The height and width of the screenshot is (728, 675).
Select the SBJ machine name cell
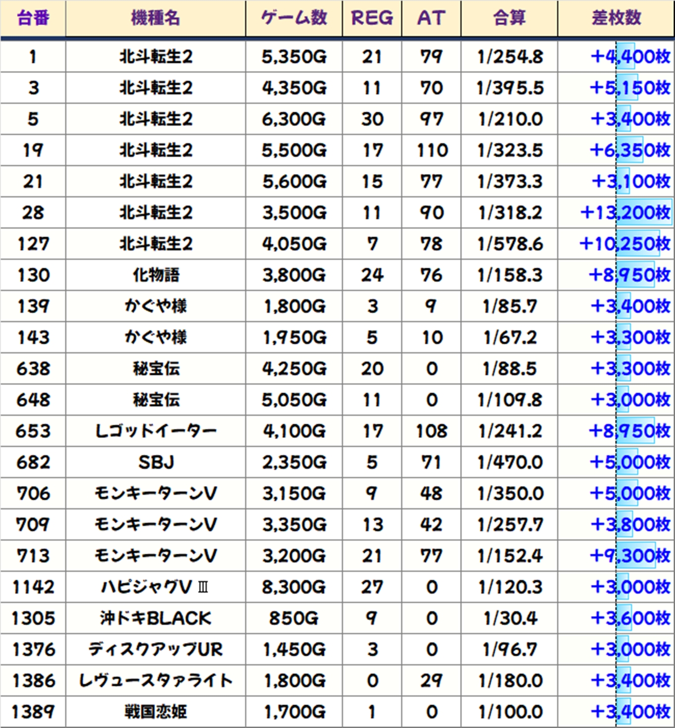(x=156, y=463)
